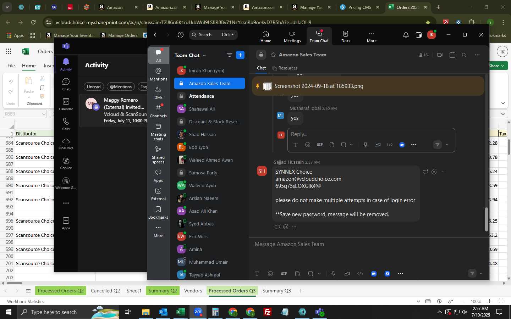Viewport: 511px width, 319px height.
Task: Open Meeting chats in sidebar
Action: click(158, 131)
